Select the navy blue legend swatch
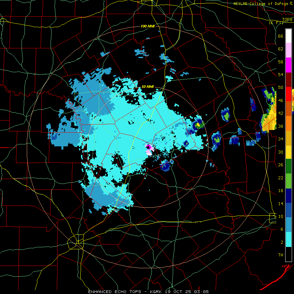Image resolution: width=294 pixels, height=294 pixels. point(288,196)
